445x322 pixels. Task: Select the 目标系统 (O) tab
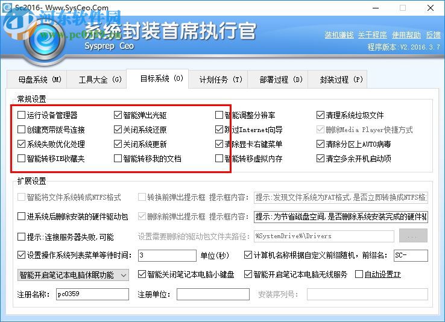(x=157, y=78)
